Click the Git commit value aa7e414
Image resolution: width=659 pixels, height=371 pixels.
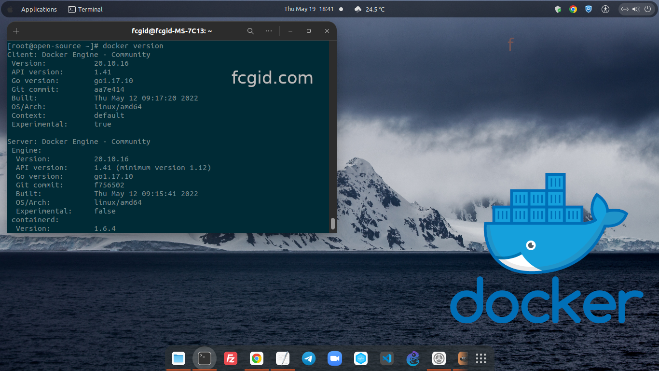pos(109,89)
